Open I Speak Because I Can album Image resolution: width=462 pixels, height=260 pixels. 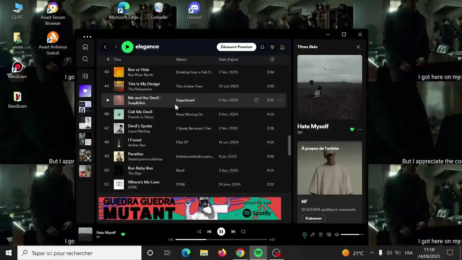193,128
